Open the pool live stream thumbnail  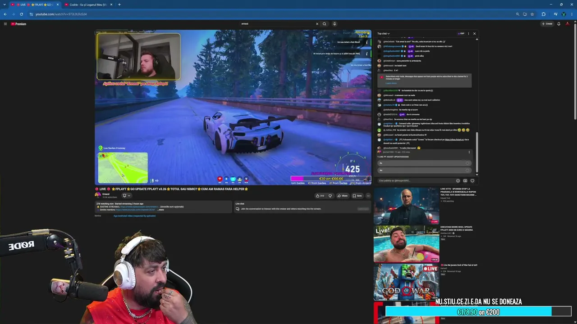(x=406, y=244)
